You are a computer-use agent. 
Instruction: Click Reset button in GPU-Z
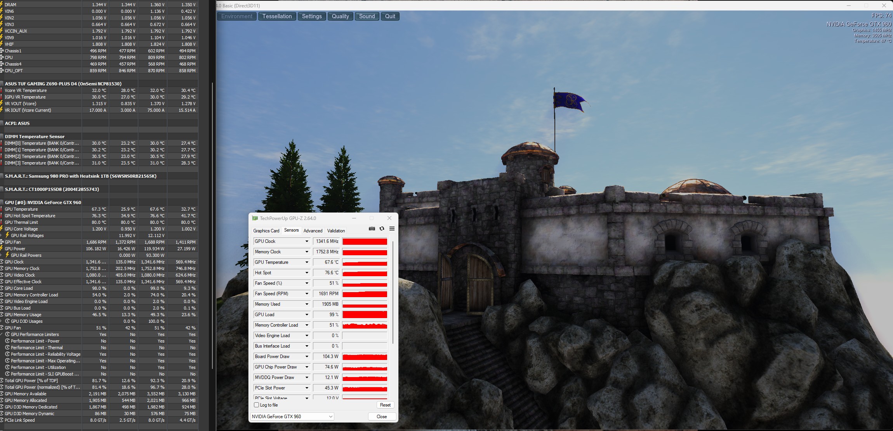385,405
